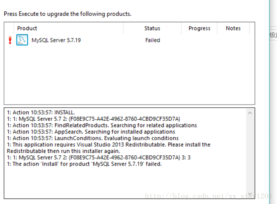Screen dimensions: 277x204
Task: Click the FindRelatedProducts log entry
Action: coord(102,125)
